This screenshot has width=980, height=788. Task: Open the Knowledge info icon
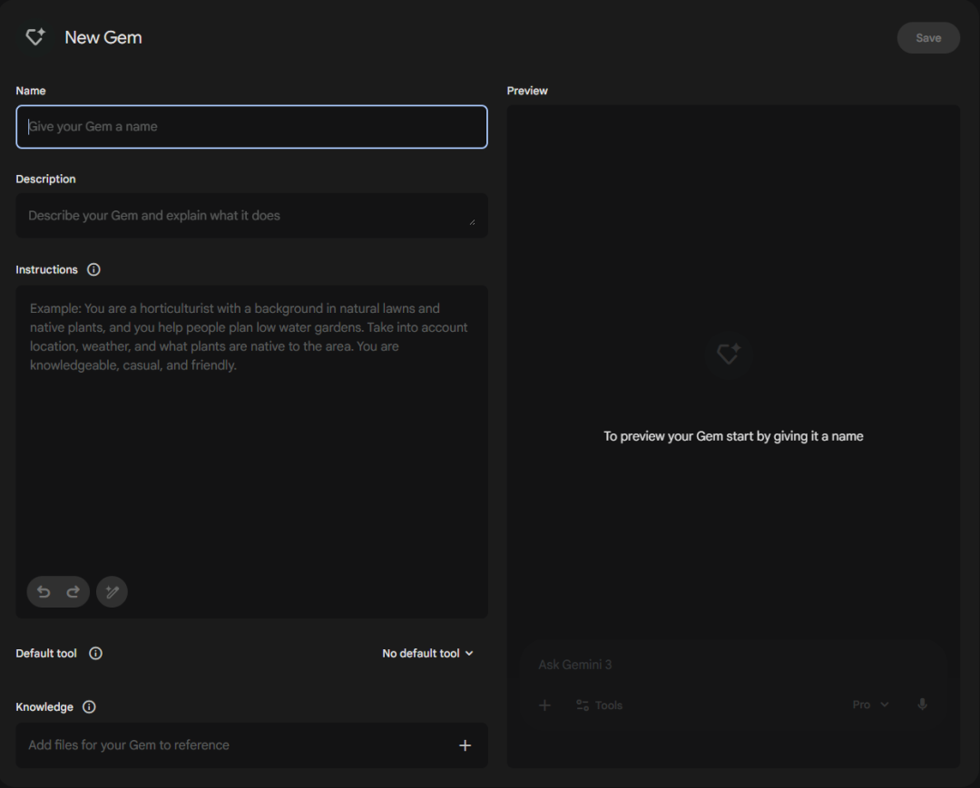(89, 706)
